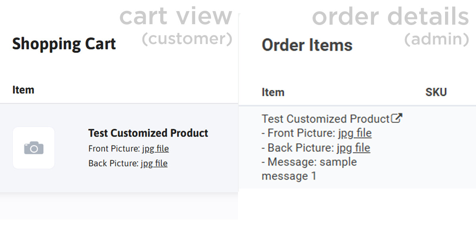The image size is (476, 238).
Task: Open the Back Picture jpg file link in Order Items
Action: (353, 148)
